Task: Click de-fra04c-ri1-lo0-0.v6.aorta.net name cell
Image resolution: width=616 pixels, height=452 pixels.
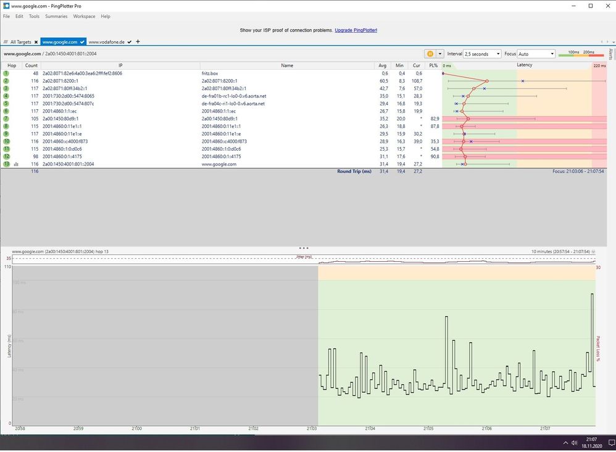Action: [x=233, y=104]
